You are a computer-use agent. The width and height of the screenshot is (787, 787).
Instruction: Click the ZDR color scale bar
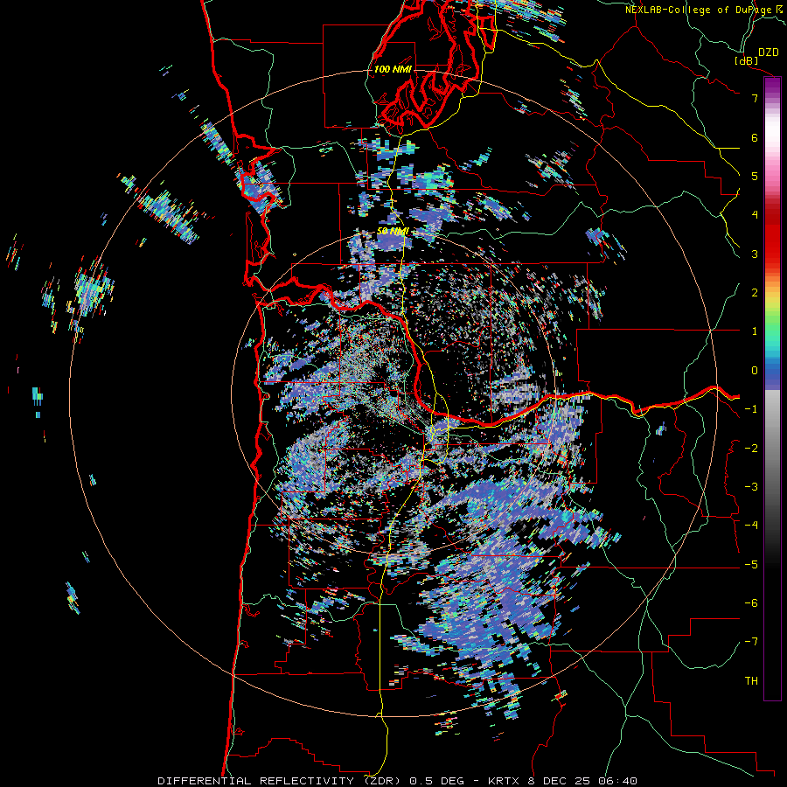click(772, 388)
